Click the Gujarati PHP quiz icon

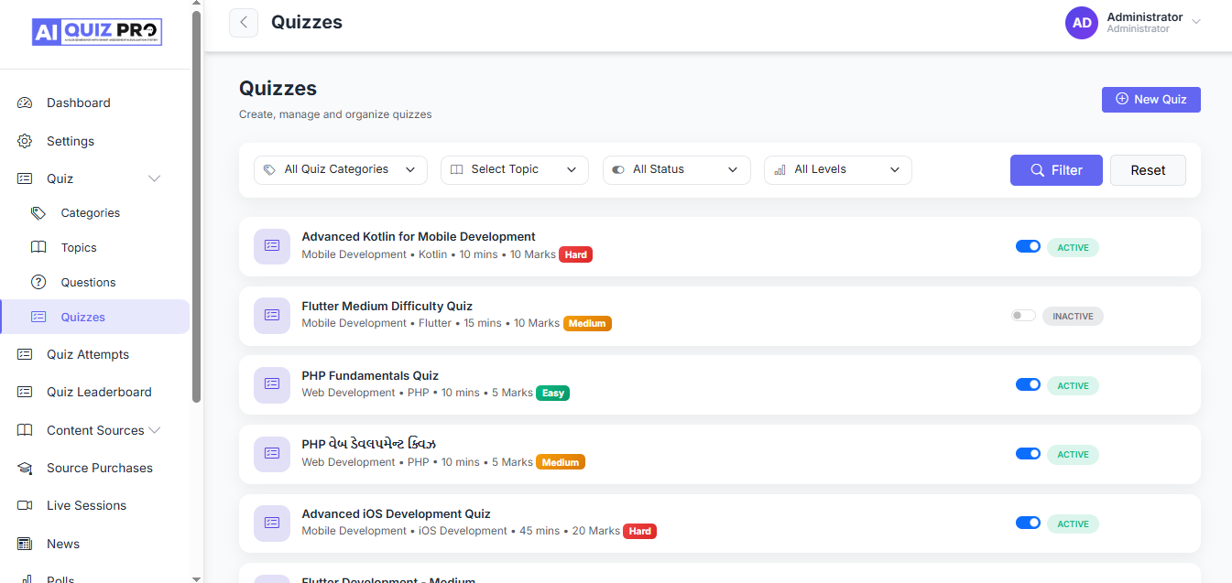[272, 453]
